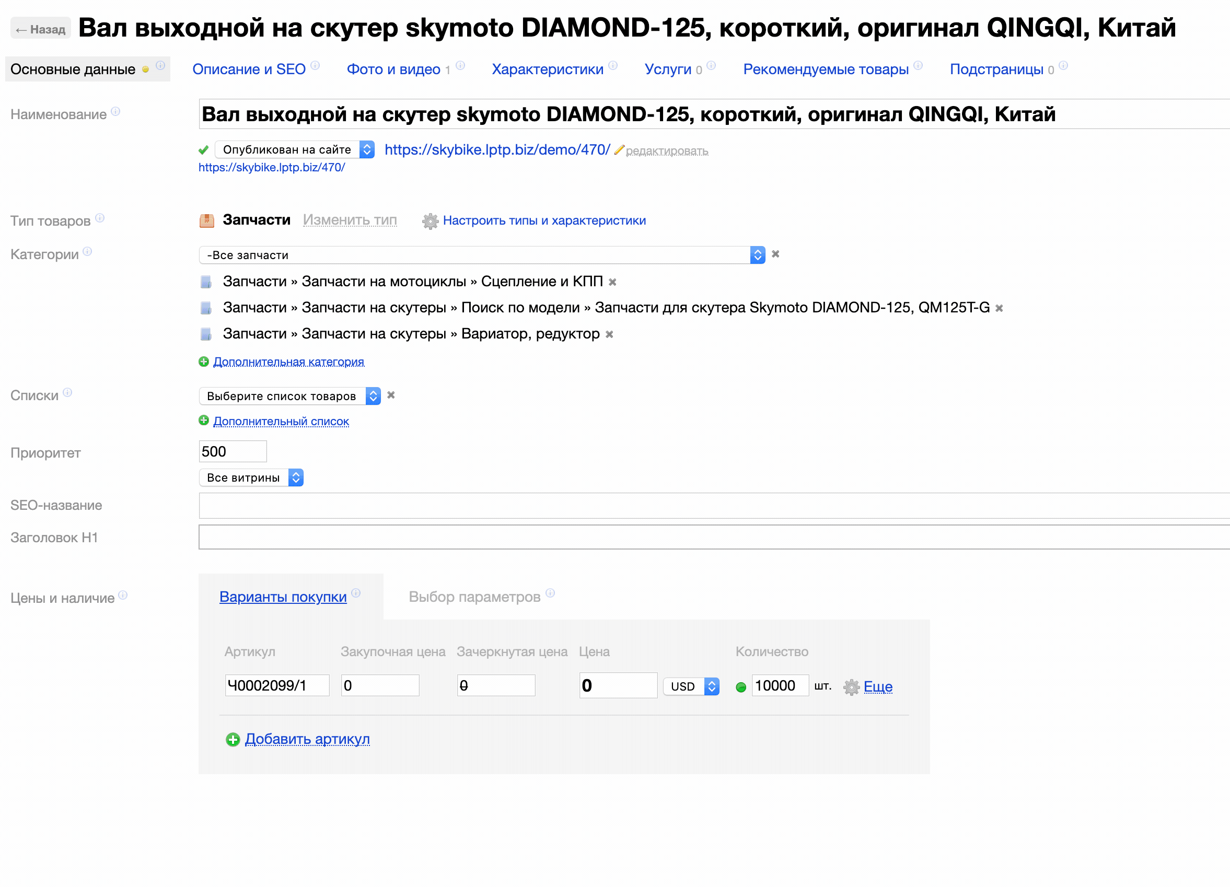
Task: Click the Приоритет field showing 500
Action: point(233,451)
